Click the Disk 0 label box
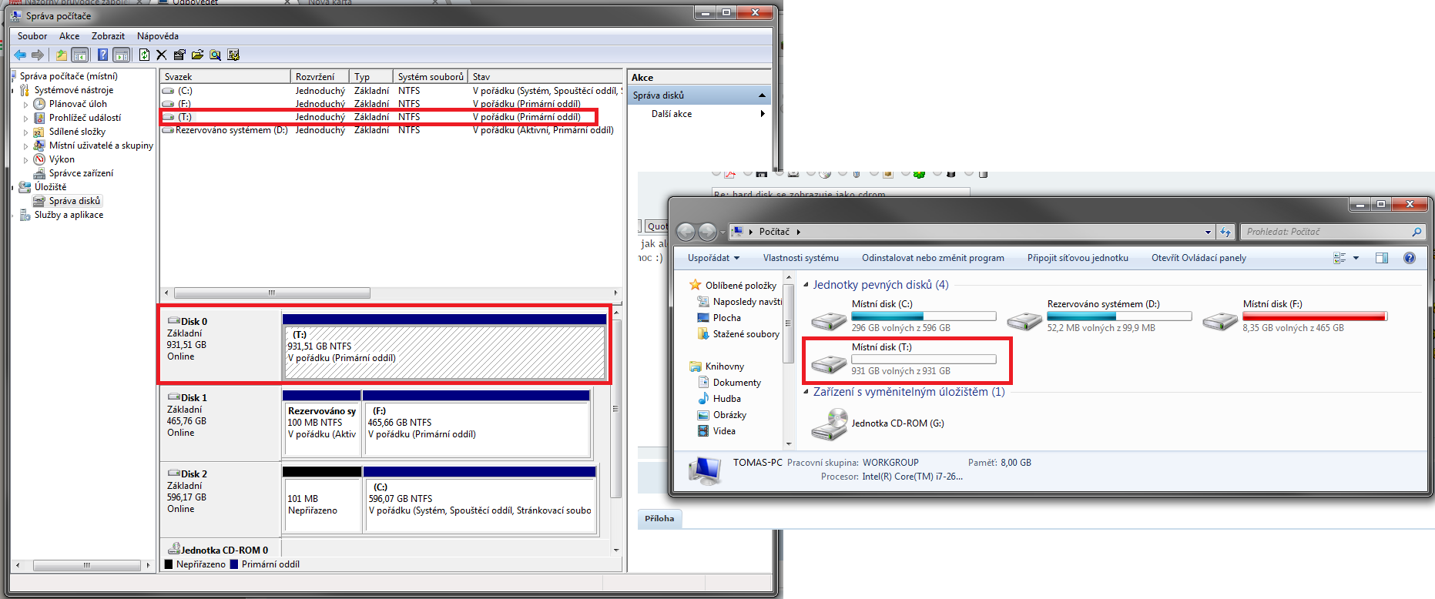This screenshot has width=1435, height=599. click(x=220, y=344)
